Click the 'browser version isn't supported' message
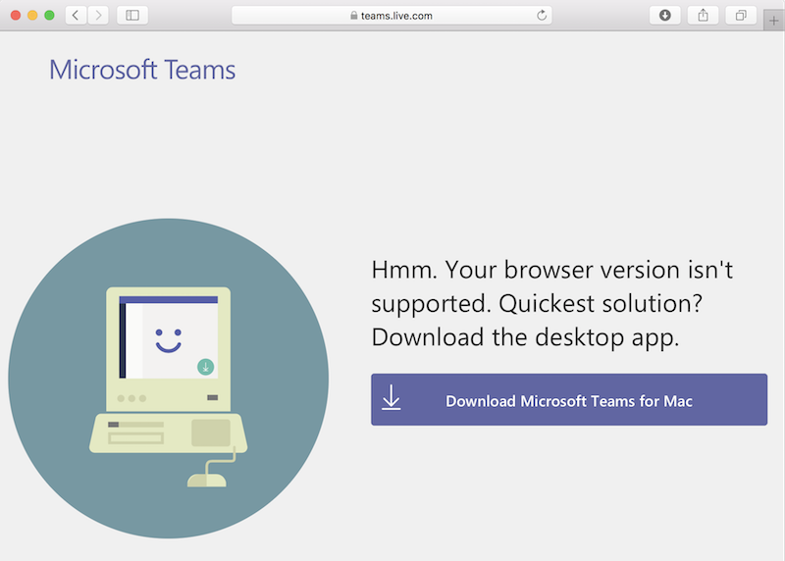 point(551,303)
